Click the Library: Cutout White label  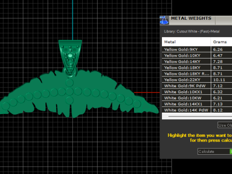(x=192, y=31)
